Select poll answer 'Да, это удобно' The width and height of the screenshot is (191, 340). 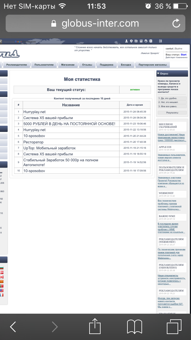172,98
